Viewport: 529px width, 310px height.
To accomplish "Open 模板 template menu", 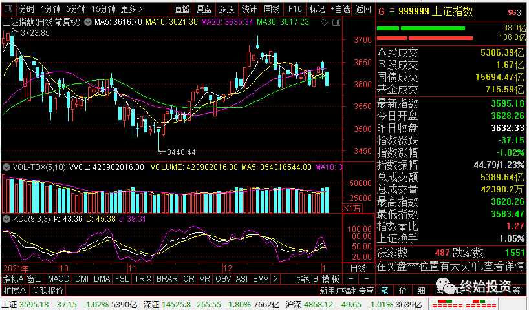I will point(330,279).
